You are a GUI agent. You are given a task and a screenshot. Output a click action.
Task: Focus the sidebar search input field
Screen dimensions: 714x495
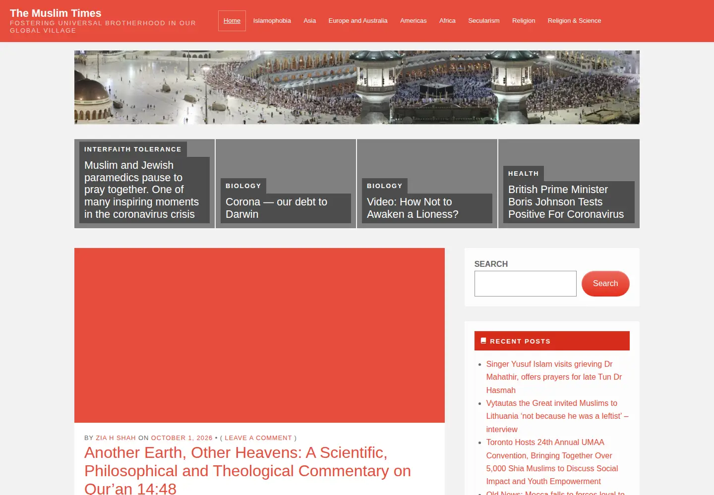pyautogui.click(x=525, y=284)
